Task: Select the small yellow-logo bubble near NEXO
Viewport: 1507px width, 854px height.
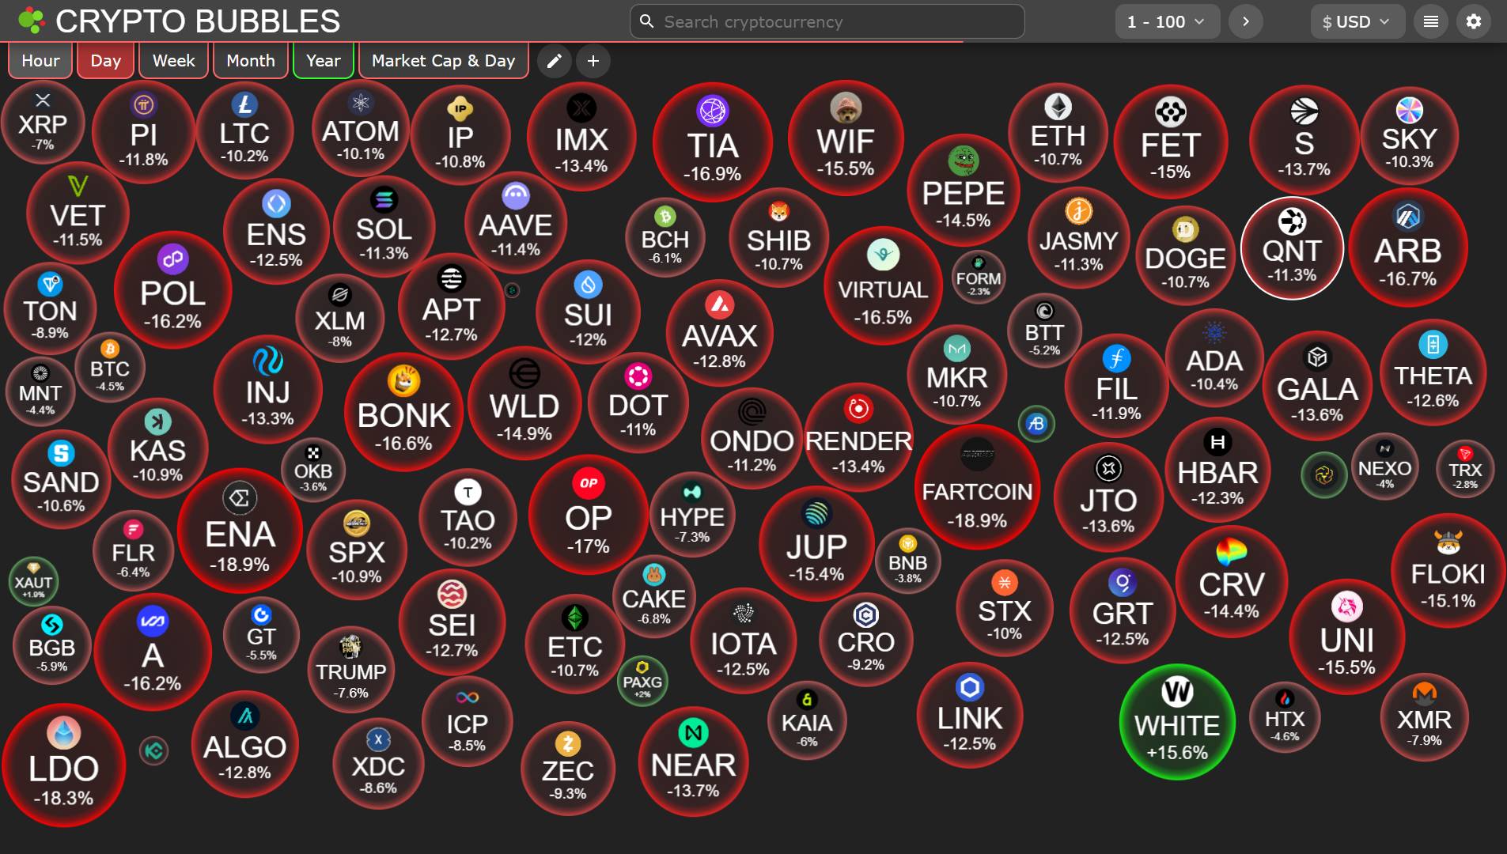Action: pos(1324,475)
